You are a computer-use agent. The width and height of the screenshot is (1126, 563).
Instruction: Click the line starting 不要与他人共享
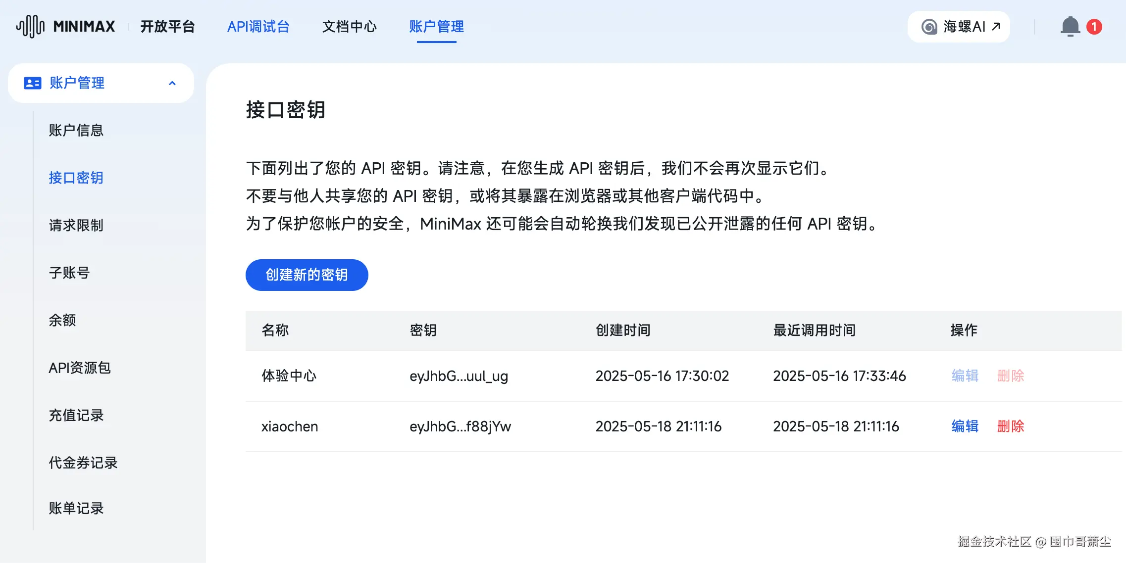coord(506,196)
